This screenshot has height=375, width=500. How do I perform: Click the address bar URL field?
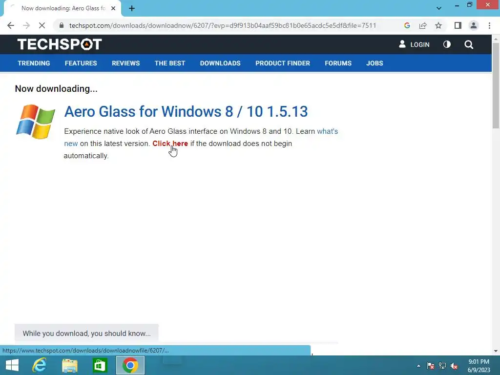[x=223, y=25]
